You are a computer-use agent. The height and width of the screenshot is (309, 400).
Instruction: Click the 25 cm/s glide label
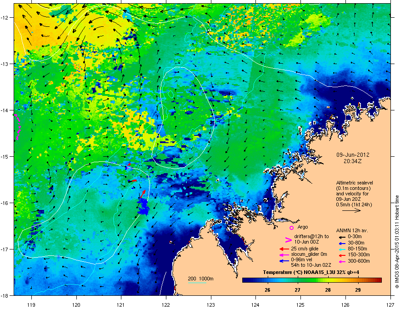(305, 249)
